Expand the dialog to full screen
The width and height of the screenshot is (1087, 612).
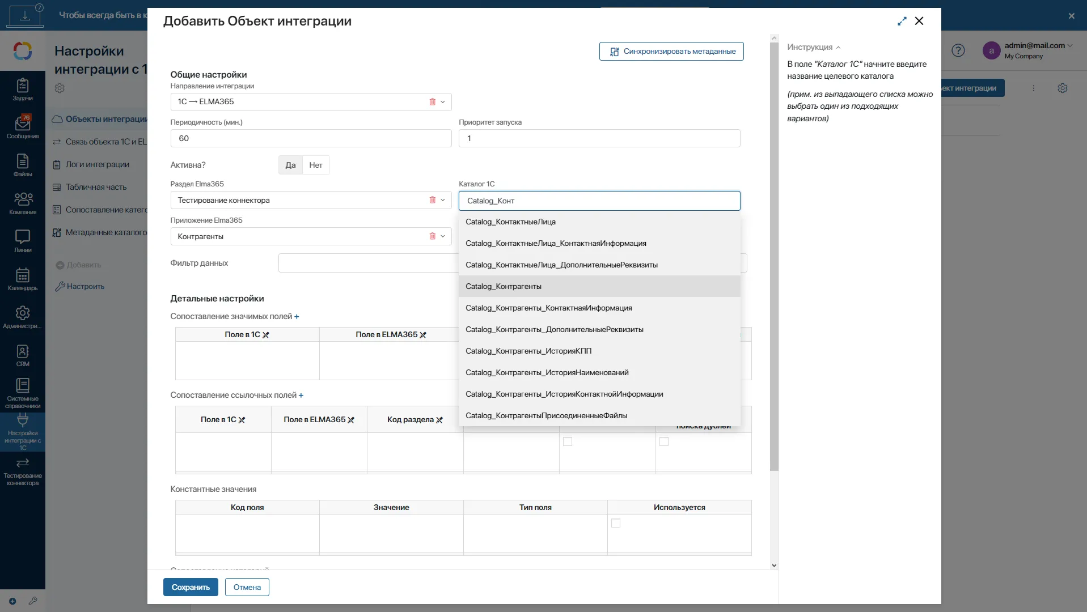pos(902,21)
